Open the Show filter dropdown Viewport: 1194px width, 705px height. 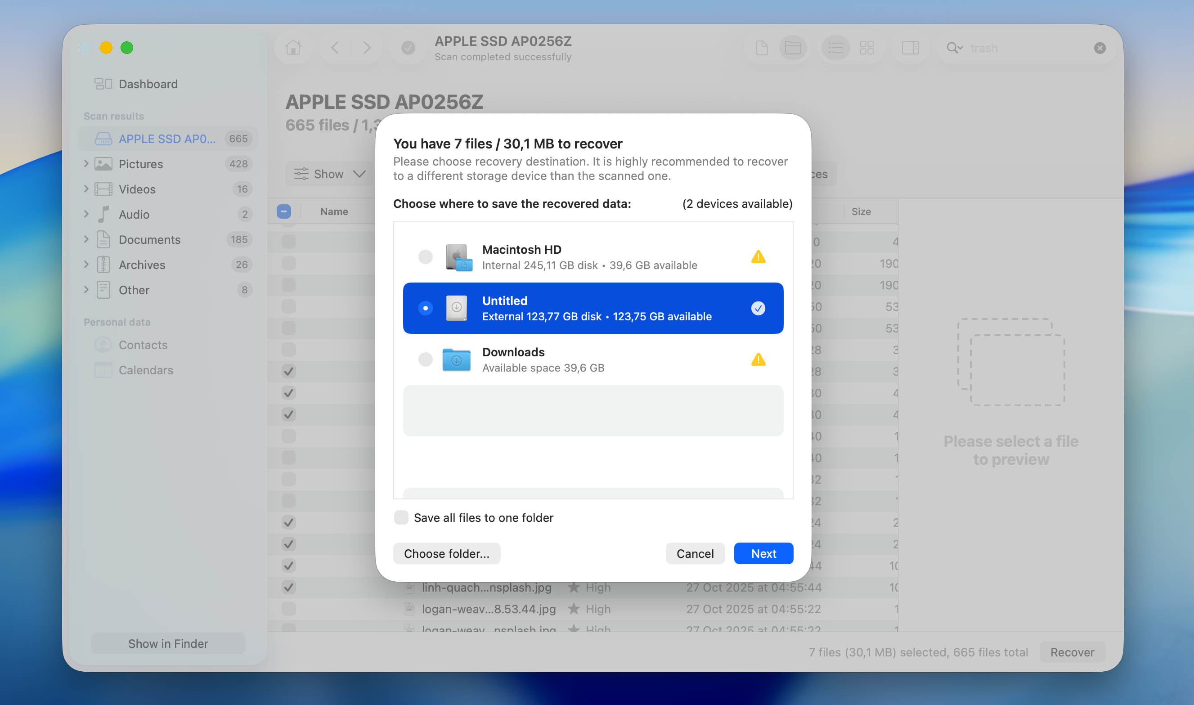[330, 174]
